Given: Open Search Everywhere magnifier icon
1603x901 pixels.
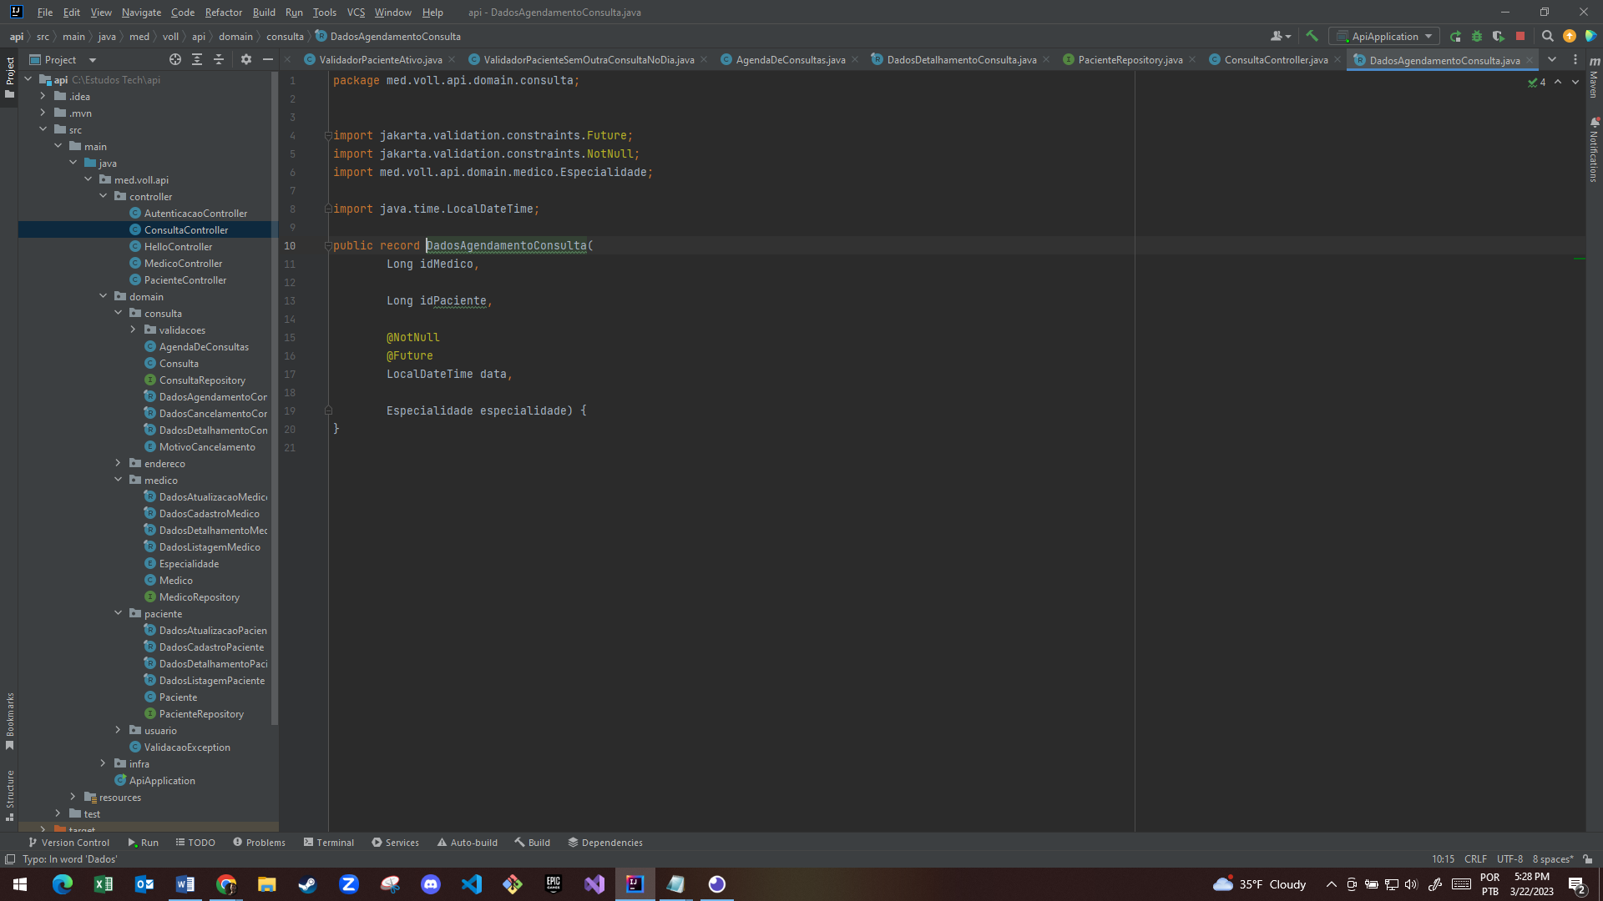Looking at the screenshot, I should click(1547, 36).
